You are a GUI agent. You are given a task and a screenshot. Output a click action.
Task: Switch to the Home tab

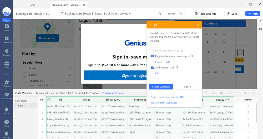point(32,5)
